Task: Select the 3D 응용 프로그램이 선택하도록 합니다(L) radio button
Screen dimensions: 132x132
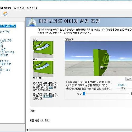Action: click(x=67, y=82)
